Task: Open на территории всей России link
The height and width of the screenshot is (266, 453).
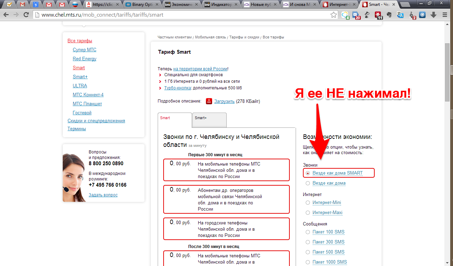Action: (x=200, y=69)
